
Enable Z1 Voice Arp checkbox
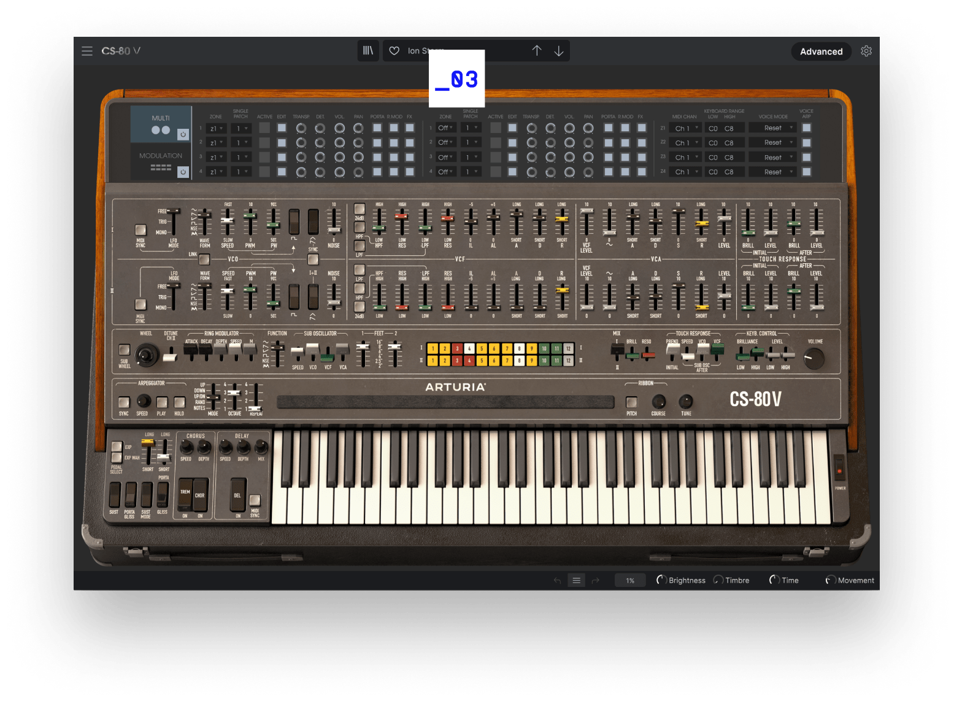coord(807,128)
